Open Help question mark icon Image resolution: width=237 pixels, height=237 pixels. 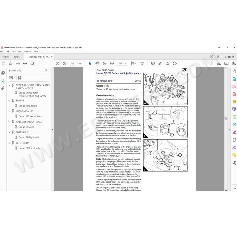click(211, 57)
